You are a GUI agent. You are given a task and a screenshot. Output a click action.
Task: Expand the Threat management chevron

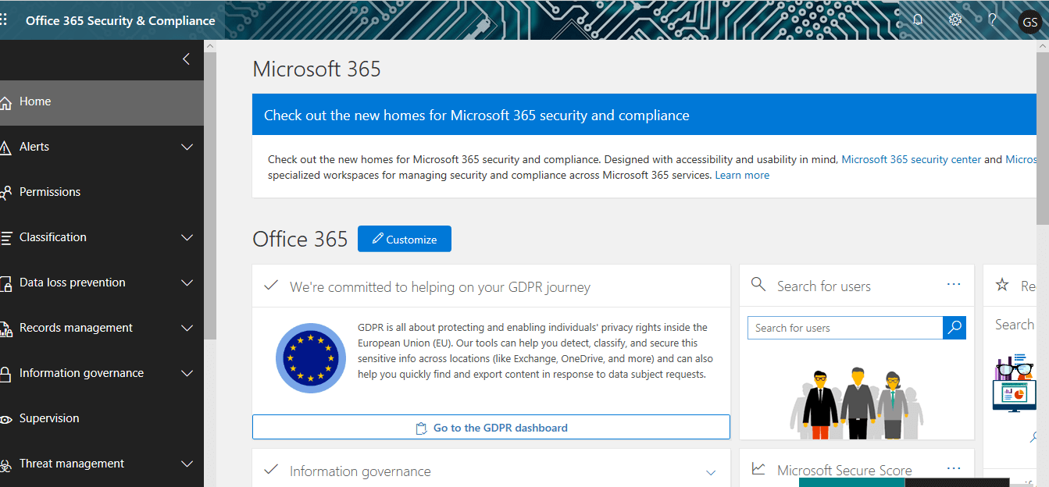(x=187, y=464)
